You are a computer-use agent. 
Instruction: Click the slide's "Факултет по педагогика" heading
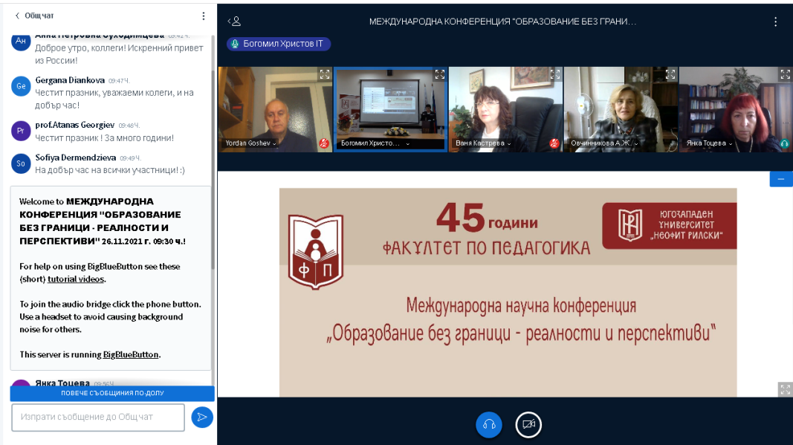click(x=486, y=248)
